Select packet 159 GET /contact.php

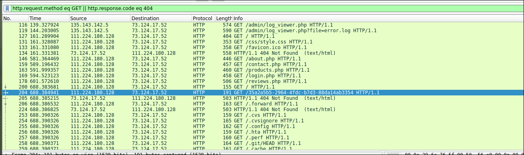[x=263, y=64]
